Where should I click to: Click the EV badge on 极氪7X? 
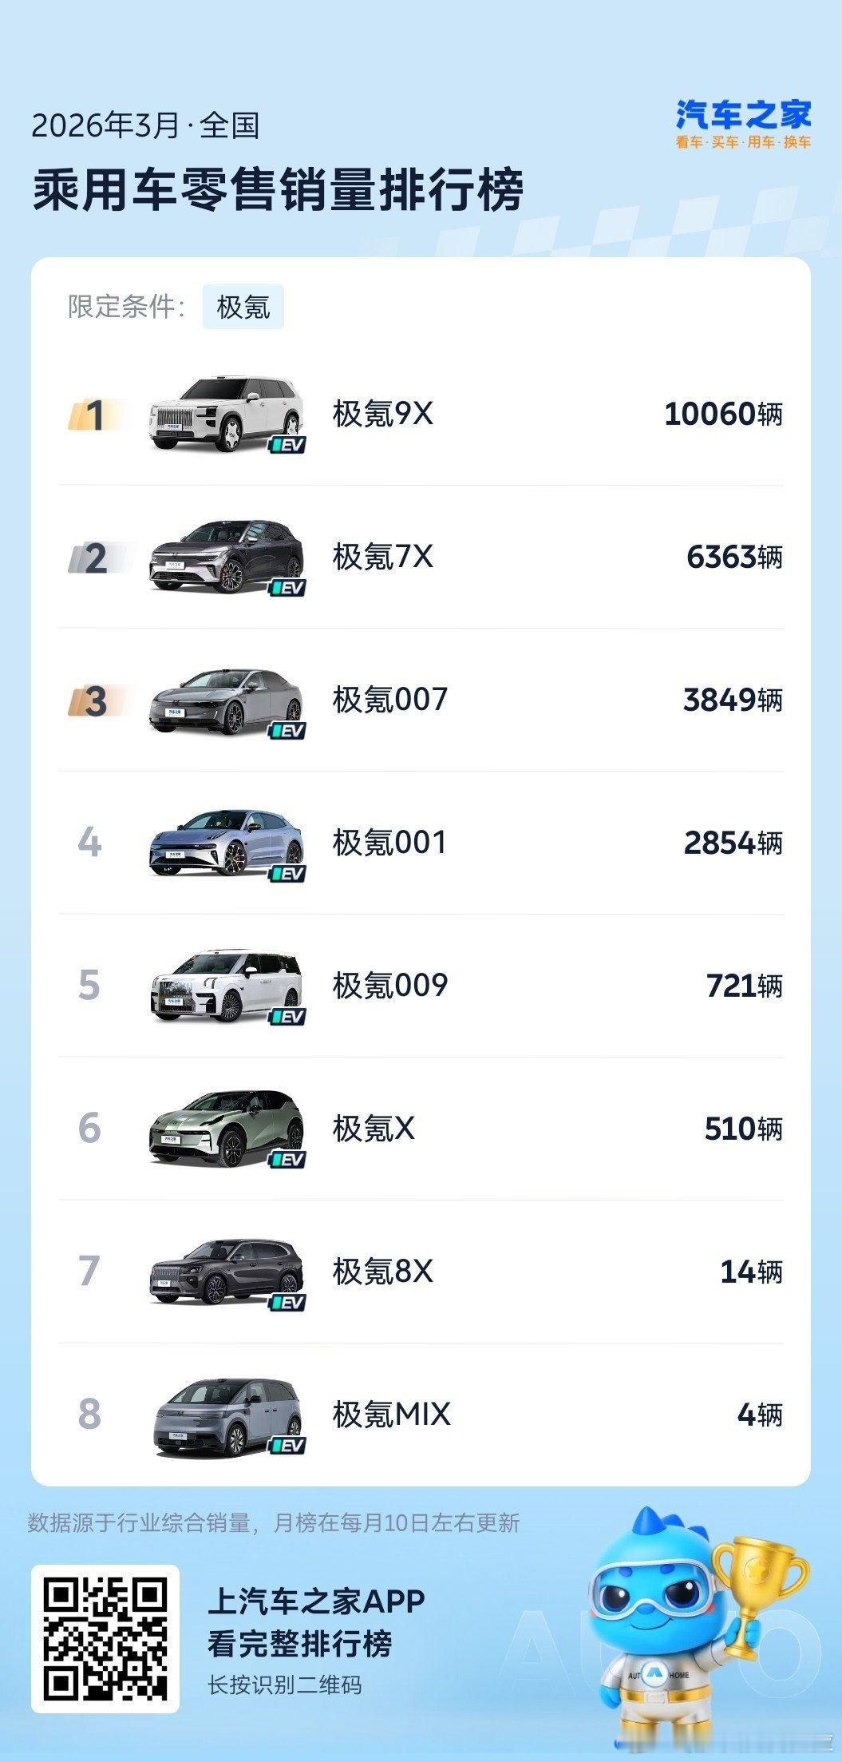point(287,587)
